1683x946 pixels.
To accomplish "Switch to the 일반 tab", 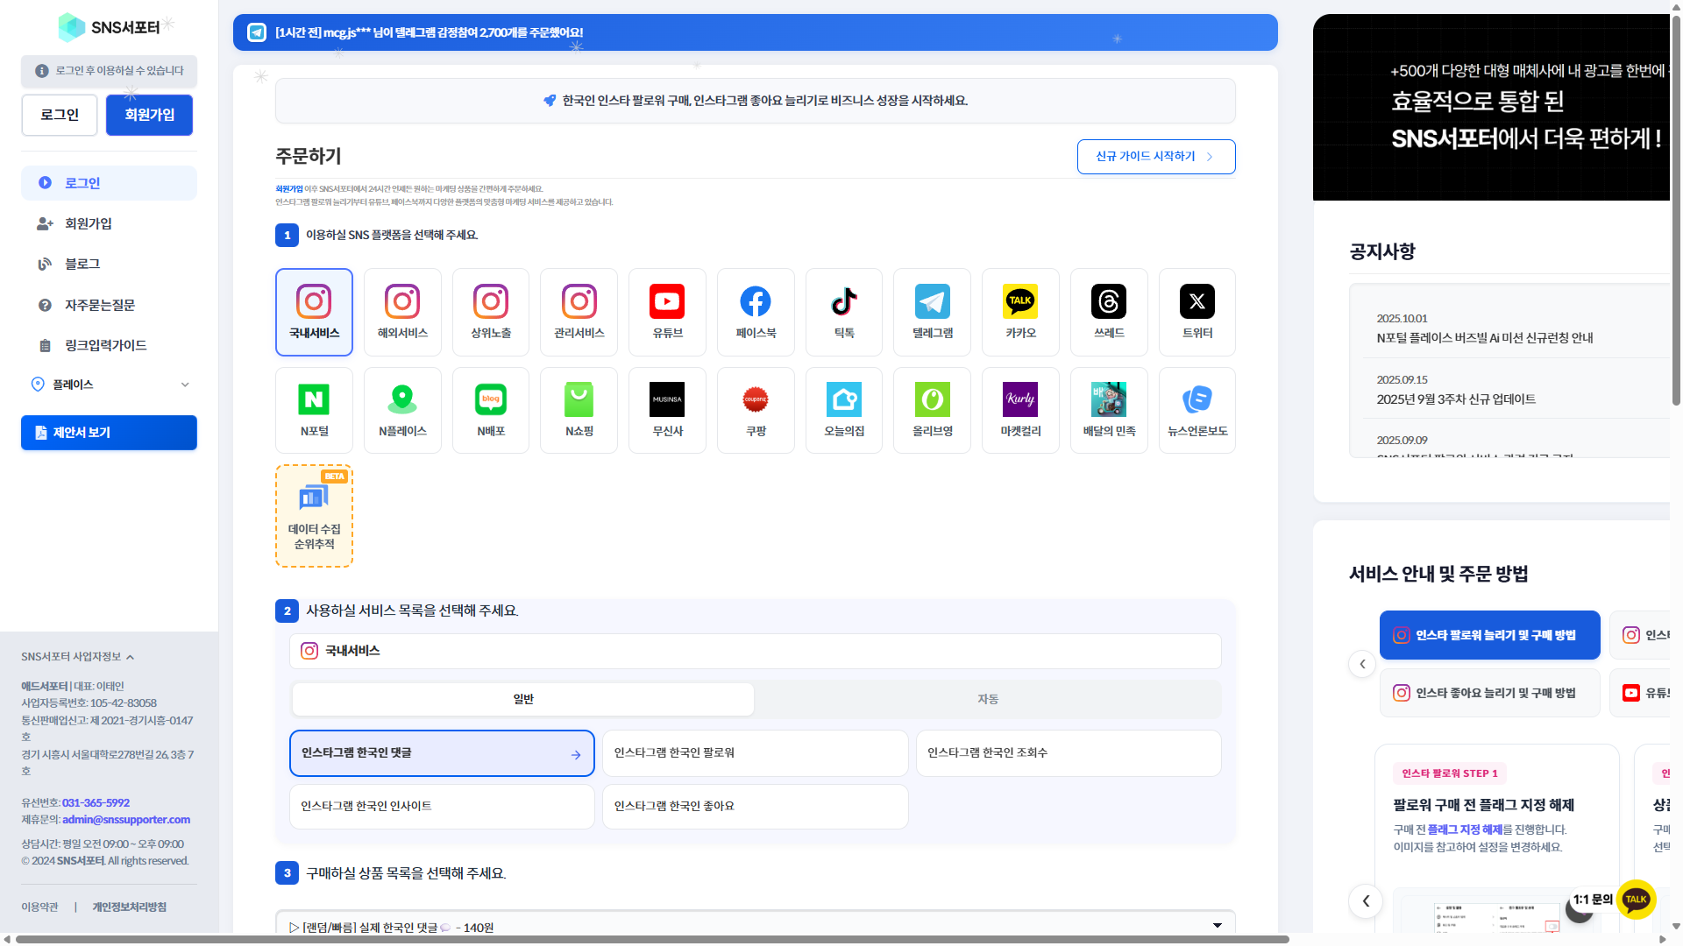I will click(x=523, y=699).
